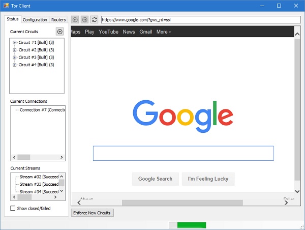Image resolution: width=305 pixels, height=230 pixels.
Task: Click inside the Google search input box
Action: pos(183,153)
